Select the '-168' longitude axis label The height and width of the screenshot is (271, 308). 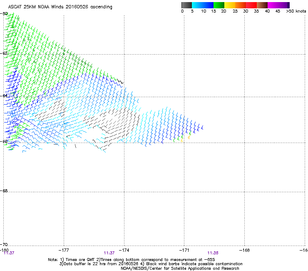(244, 250)
